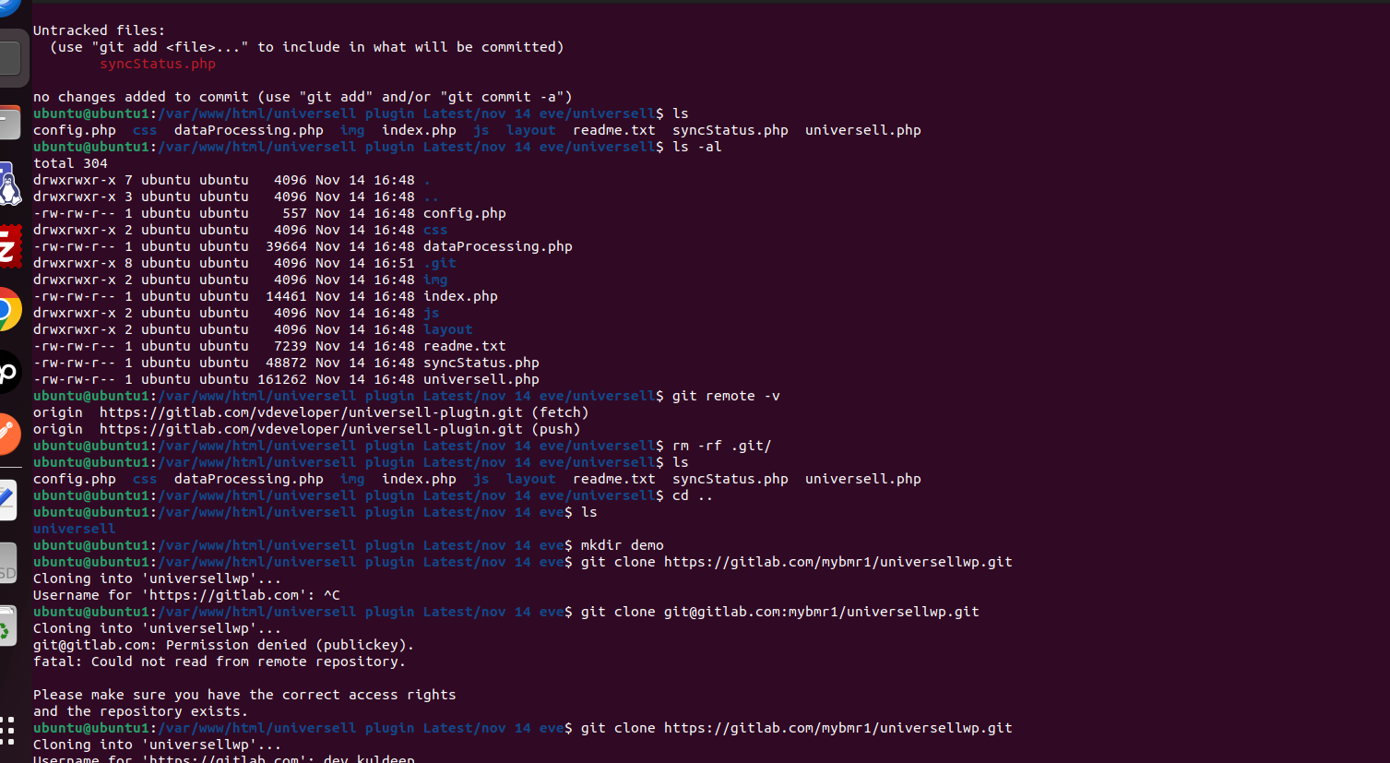Open Google Chrome from the dock
Viewport: 1390px width, 763px height.
click(8, 309)
